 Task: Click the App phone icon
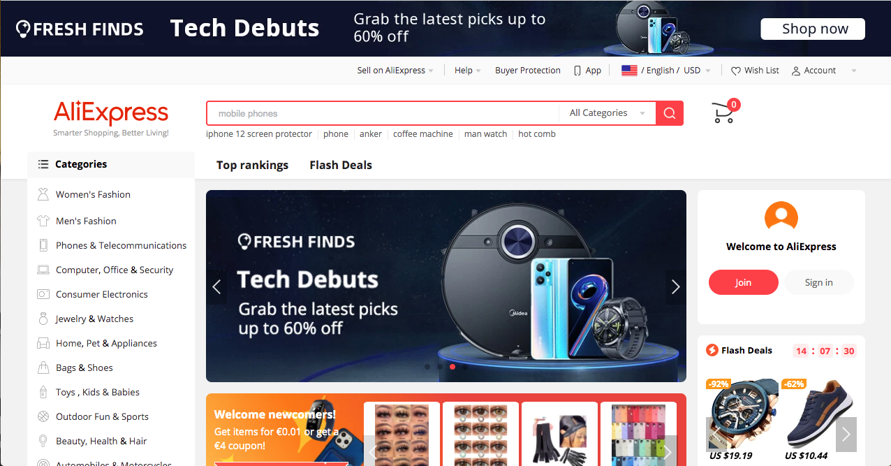click(x=577, y=71)
